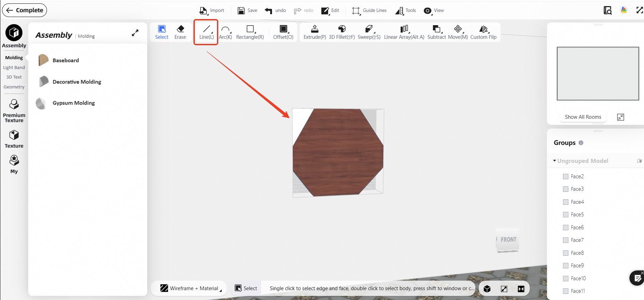Image resolution: width=644 pixels, height=300 pixels.
Task: Check the Face4 checkbox
Action: [566, 202]
